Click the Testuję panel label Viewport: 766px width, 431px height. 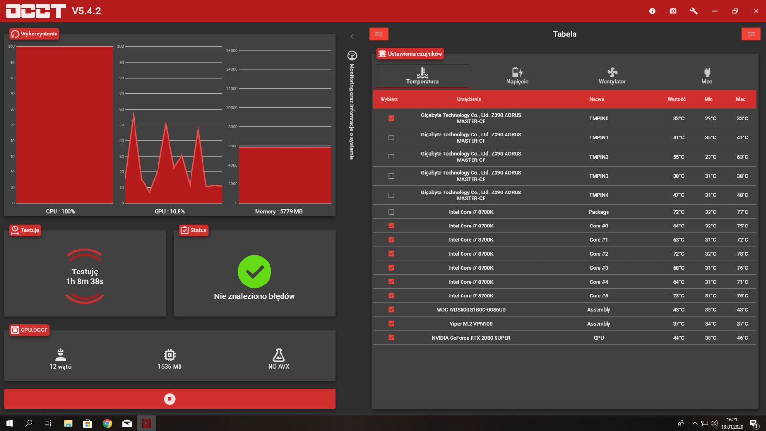(25, 230)
